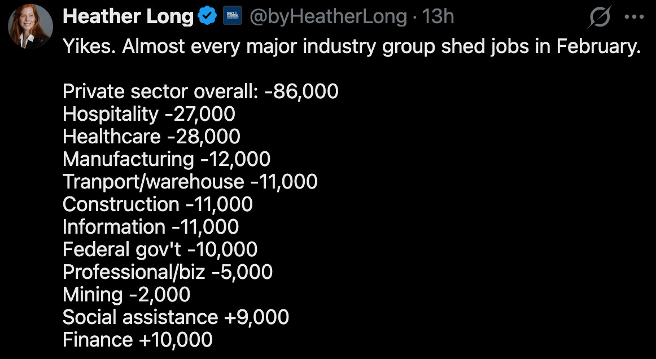The width and height of the screenshot is (656, 359).
Task: Click the 13h timestamp link
Action: tap(438, 17)
